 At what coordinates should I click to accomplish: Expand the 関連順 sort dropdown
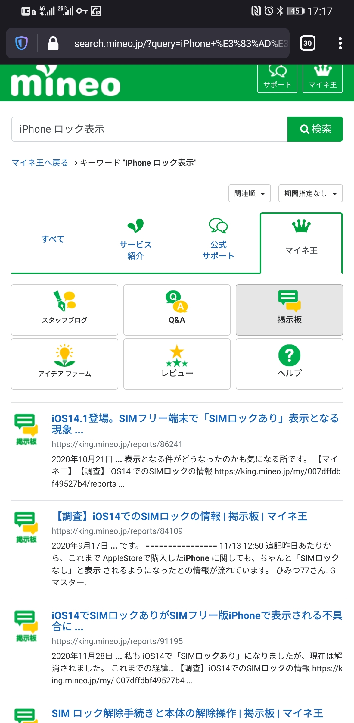coord(250,193)
